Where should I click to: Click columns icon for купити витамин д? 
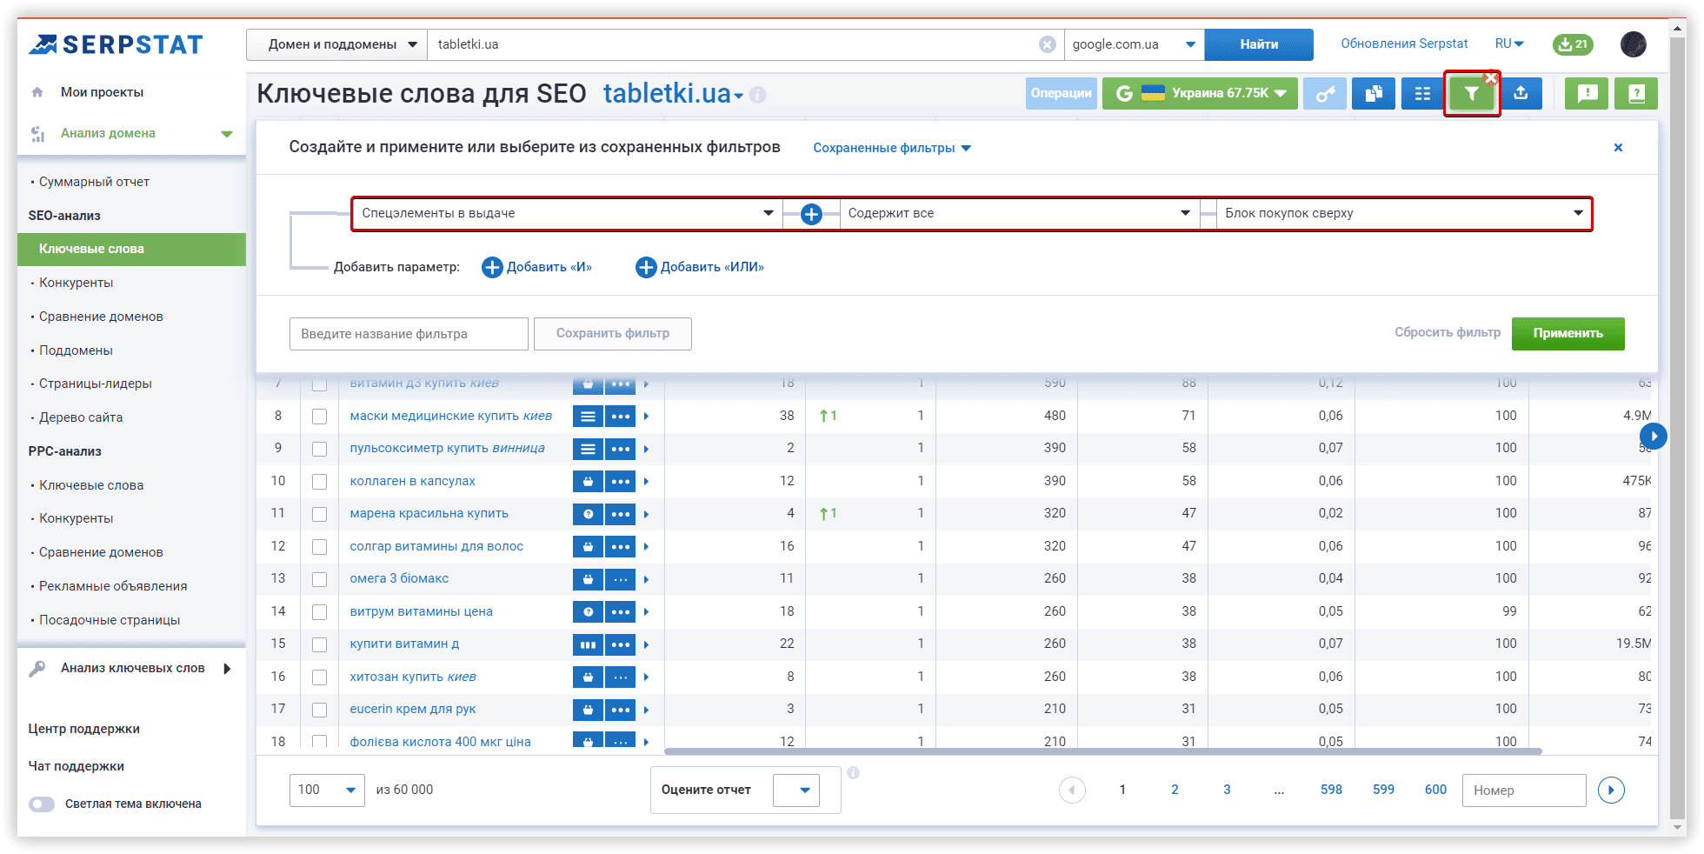point(588,644)
